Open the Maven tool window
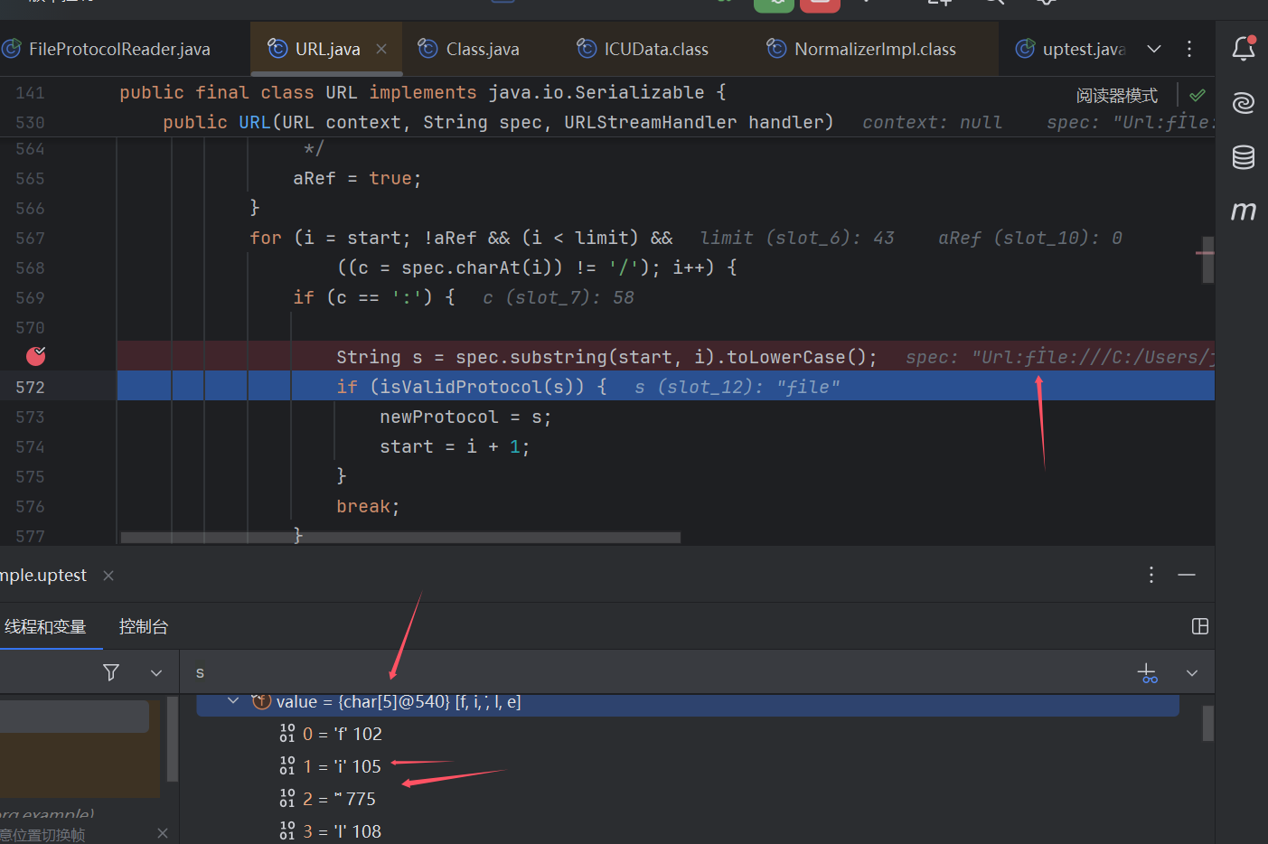The height and width of the screenshot is (844, 1268). click(1244, 211)
